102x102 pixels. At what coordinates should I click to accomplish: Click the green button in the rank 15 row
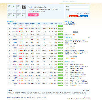click(x=60, y=42)
